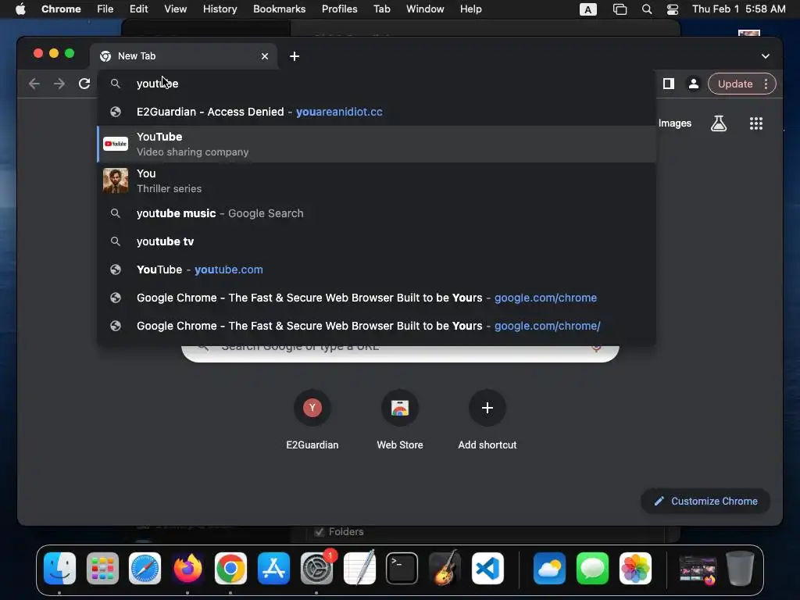Image resolution: width=800 pixels, height=600 pixels.
Task: Open the input source 'A' menu bar icon
Action: 588,9
